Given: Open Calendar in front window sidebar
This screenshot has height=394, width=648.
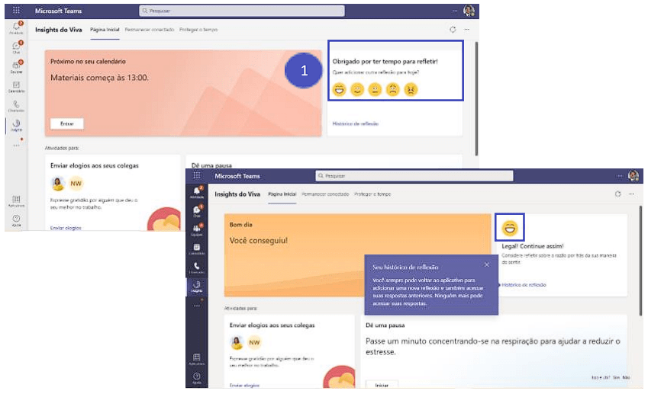Looking at the screenshot, I should pyautogui.click(x=197, y=248).
